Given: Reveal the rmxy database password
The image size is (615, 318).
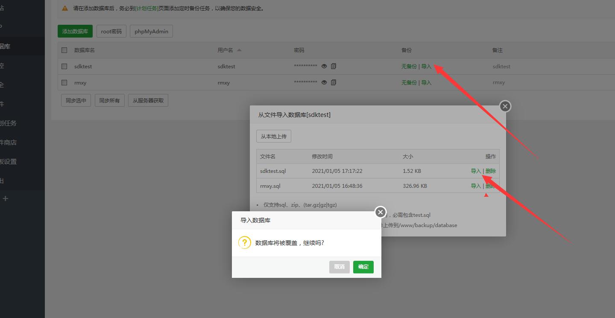Looking at the screenshot, I should click(324, 82).
